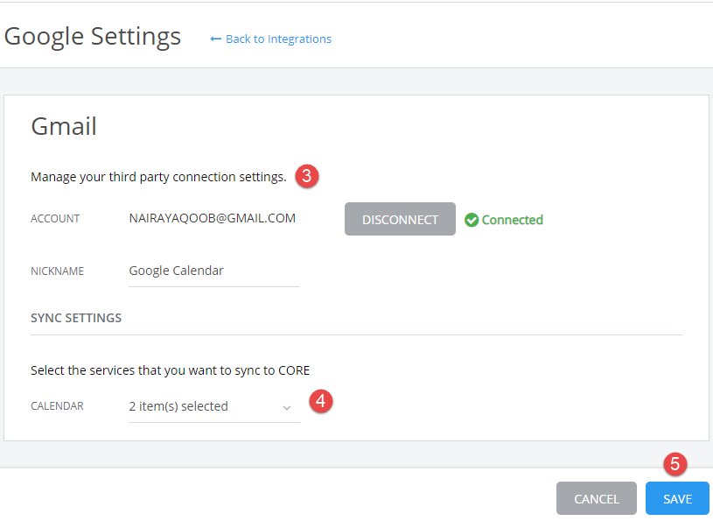Save the Google settings
Viewport: 713px width, 528px height.
pos(677,498)
